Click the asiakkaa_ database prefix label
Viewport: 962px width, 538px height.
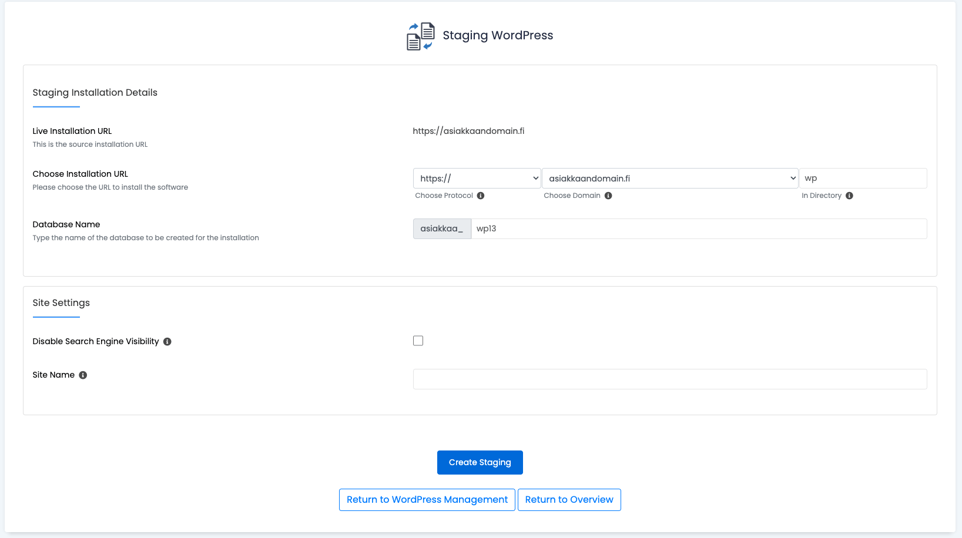click(442, 229)
